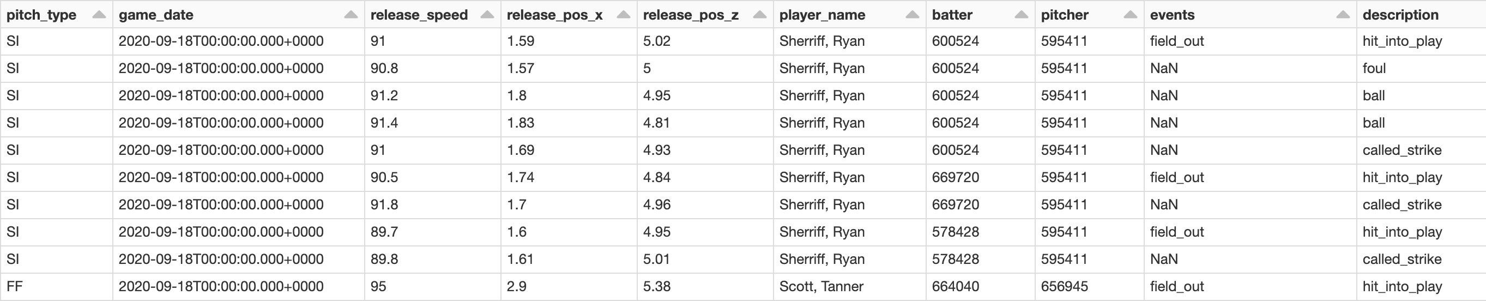This screenshot has width=1486, height=301.
Task: Click the player_name column header text
Action: 822,15
